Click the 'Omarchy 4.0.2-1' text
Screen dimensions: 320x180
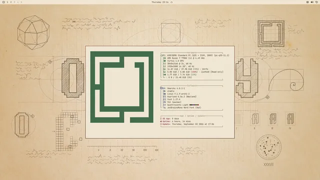click(x=176, y=88)
